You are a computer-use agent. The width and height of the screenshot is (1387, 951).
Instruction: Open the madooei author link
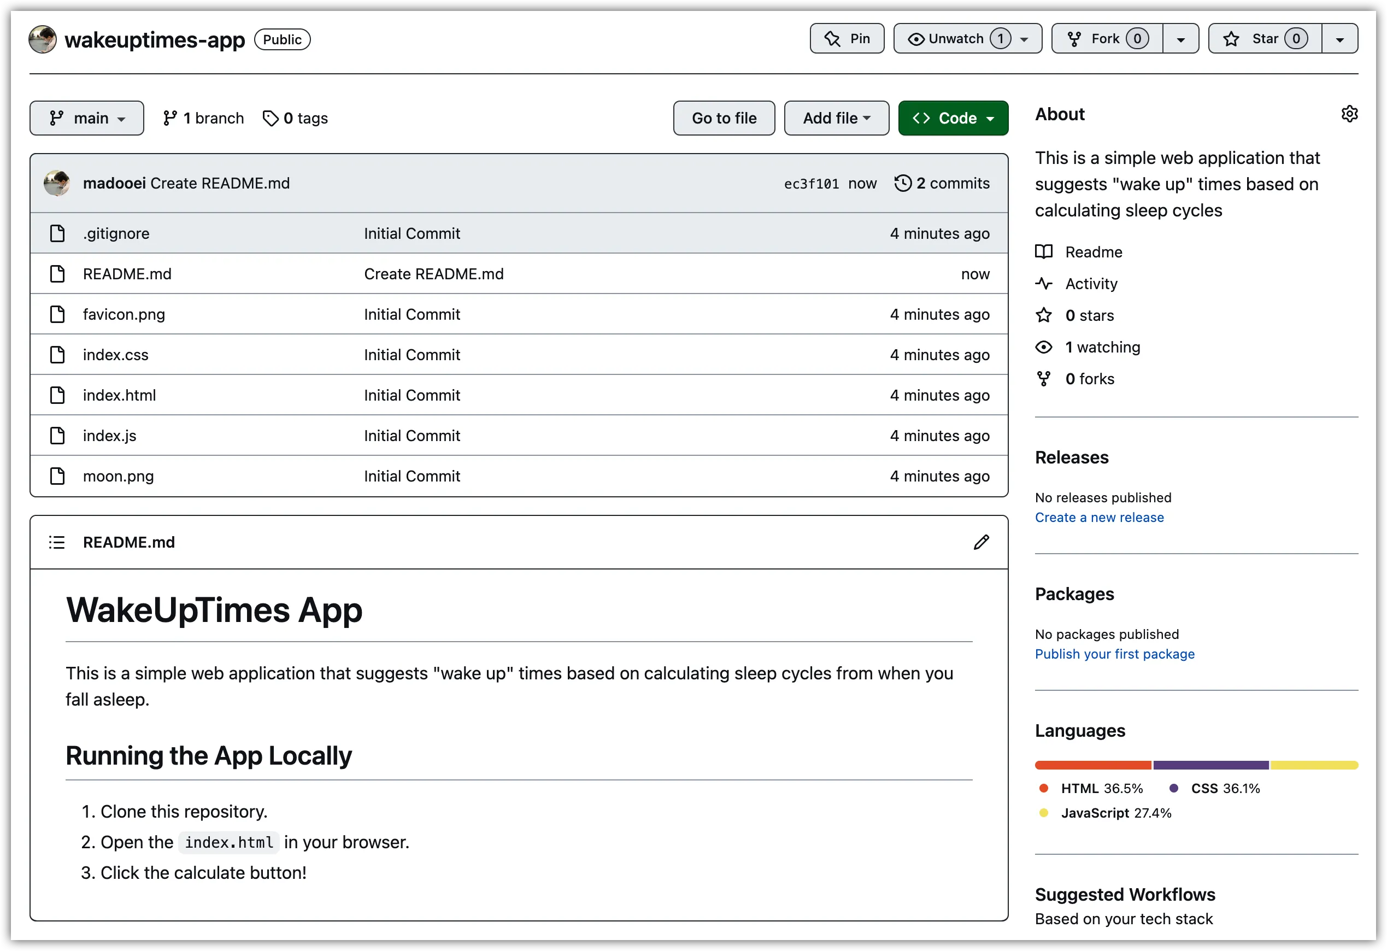(x=114, y=183)
